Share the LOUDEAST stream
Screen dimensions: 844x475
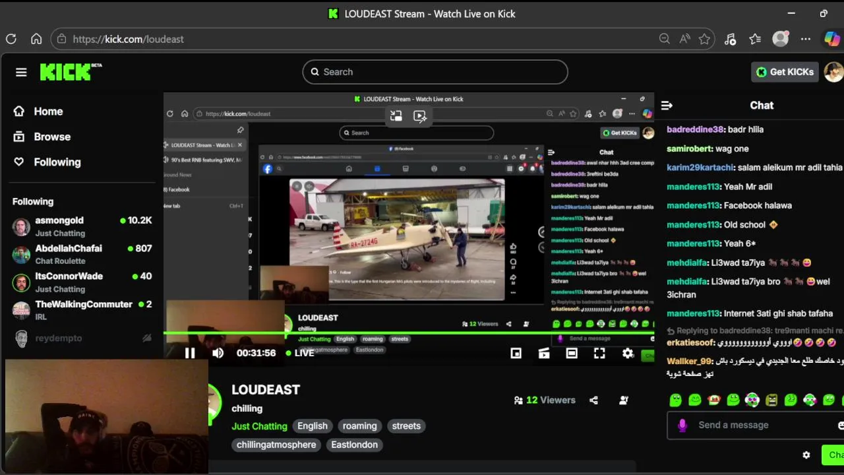point(593,400)
